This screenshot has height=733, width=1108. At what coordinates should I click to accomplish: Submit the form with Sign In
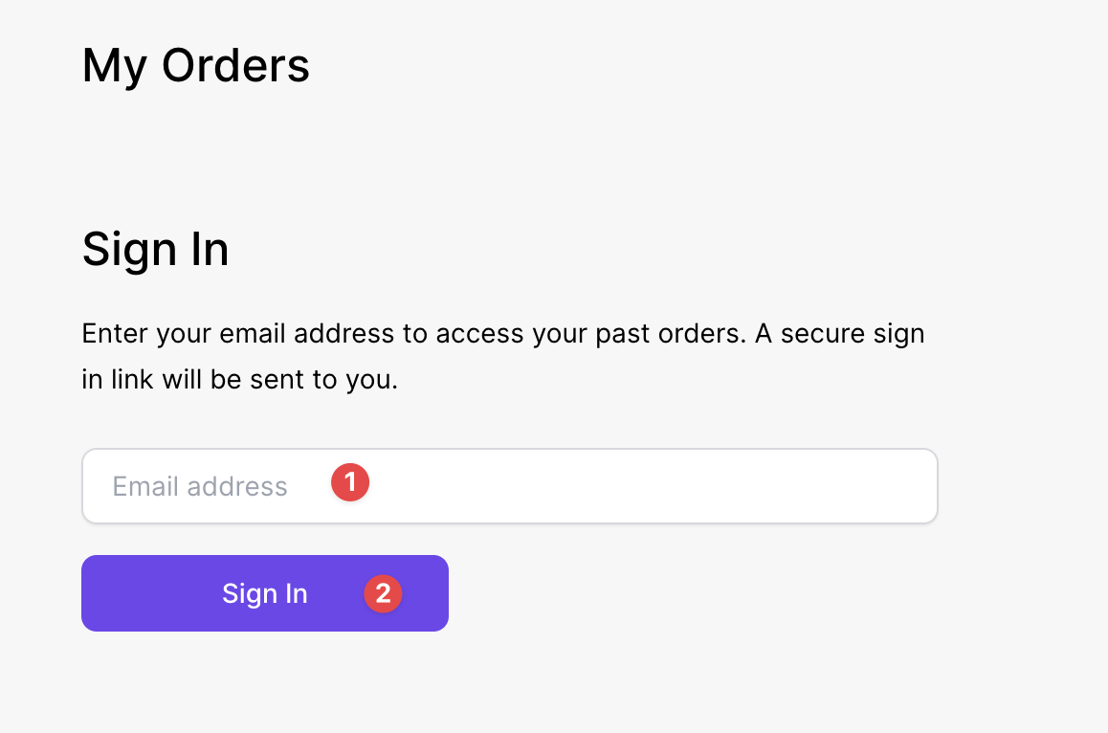[x=265, y=593]
